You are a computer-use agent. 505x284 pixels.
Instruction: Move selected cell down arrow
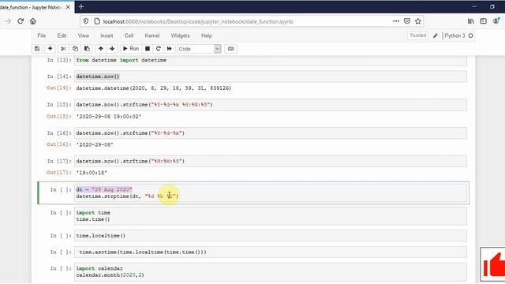click(112, 49)
